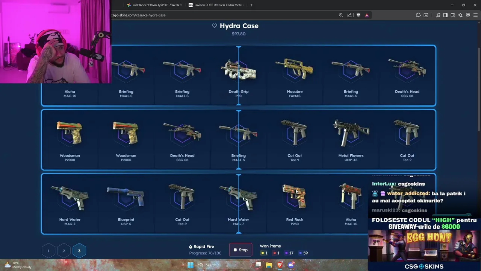Viewport: 481px width, 271px height.
Task: Open Brave Rewards triangle icon
Action: pos(367,15)
